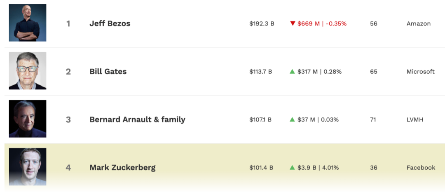Viewport: 445px width, 192px height.
Task: Open Bill Gates's portrait thumbnail
Action: pos(28,71)
